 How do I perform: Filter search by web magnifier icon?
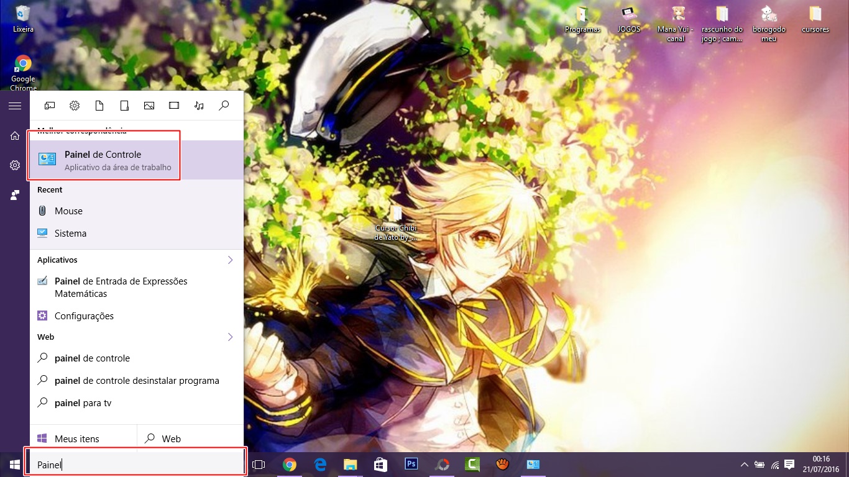tap(224, 106)
